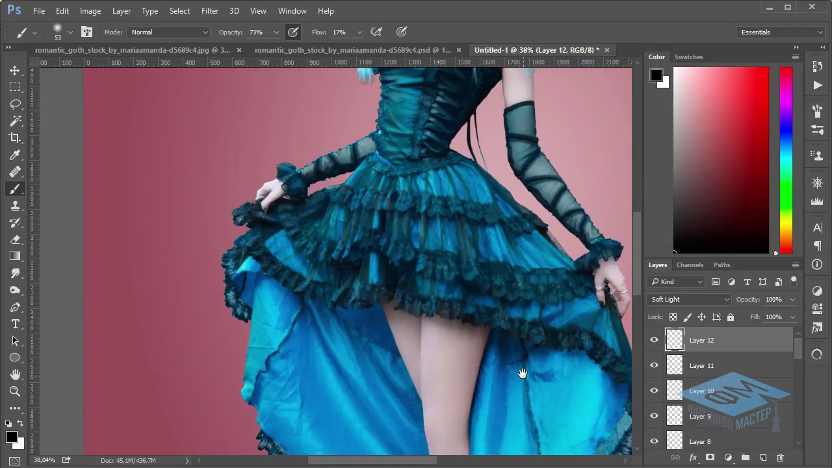Switch to the Swatches panel tab
Viewport: 832px width, 468px height.
click(x=688, y=57)
